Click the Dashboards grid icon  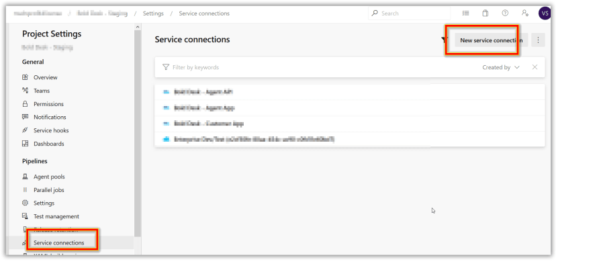point(26,144)
